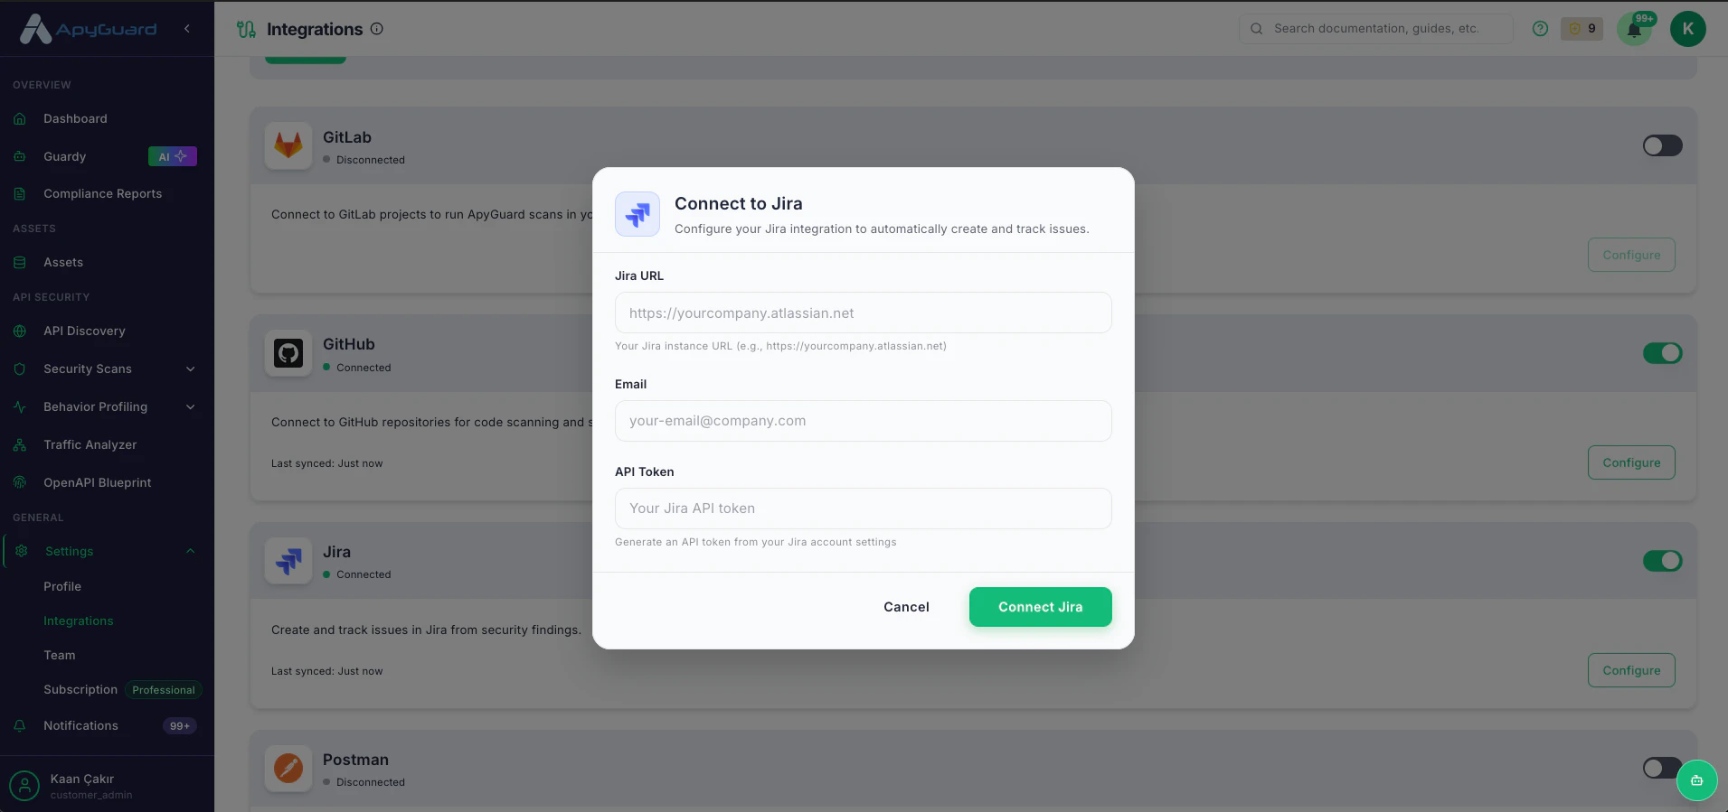Click the 'Generate an API token' hint text

(756, 542)
